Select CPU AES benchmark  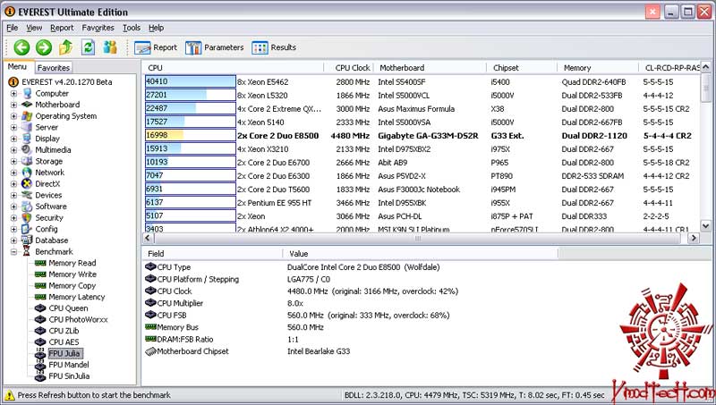coord(64,342)
